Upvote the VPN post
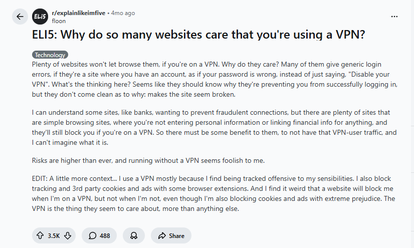Image resolution: width=414 pixels, height=248 pixels. [40, 235]
